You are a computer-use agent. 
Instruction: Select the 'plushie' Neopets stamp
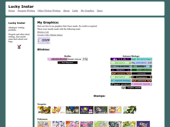115,110
